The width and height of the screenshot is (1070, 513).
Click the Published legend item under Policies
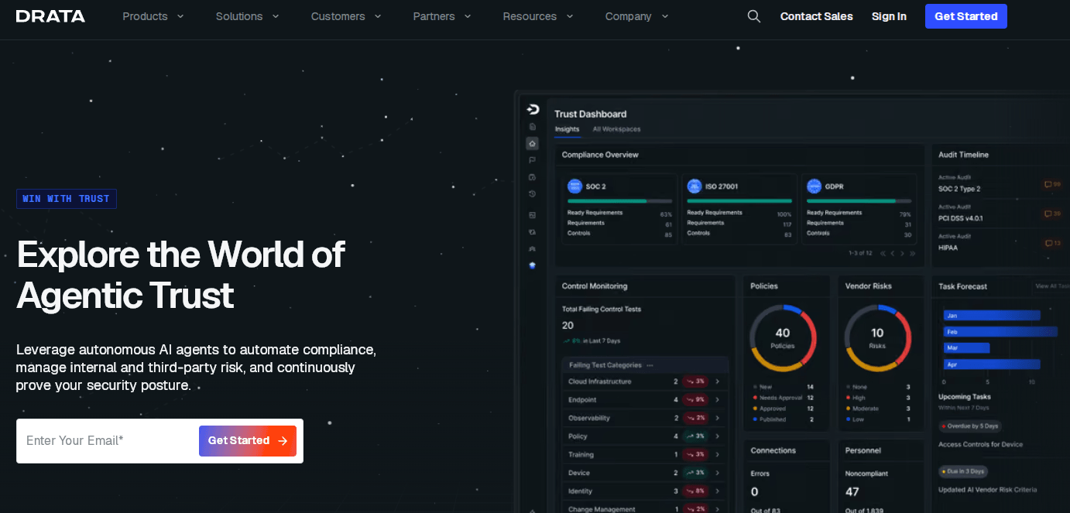783,419
